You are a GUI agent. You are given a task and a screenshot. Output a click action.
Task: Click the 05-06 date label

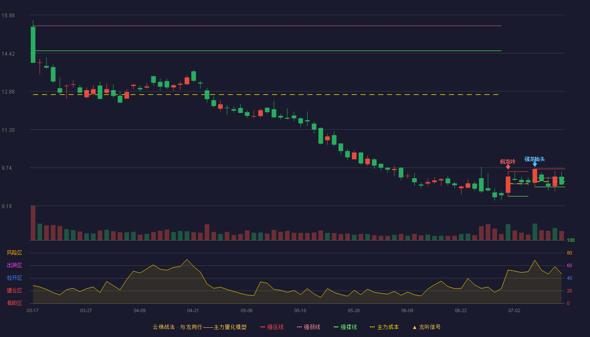(x=247, y=310)
